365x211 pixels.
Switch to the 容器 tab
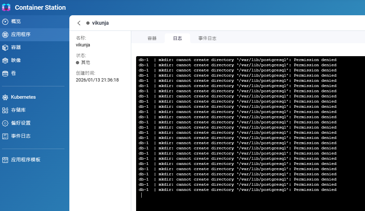click(x=152, y=38)
